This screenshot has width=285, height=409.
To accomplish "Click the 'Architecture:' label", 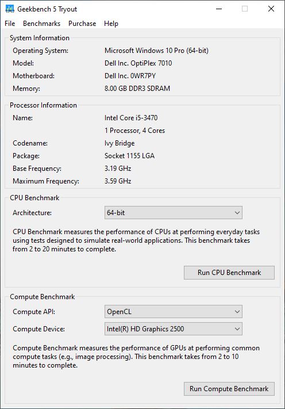I will (x=32, y=213).
